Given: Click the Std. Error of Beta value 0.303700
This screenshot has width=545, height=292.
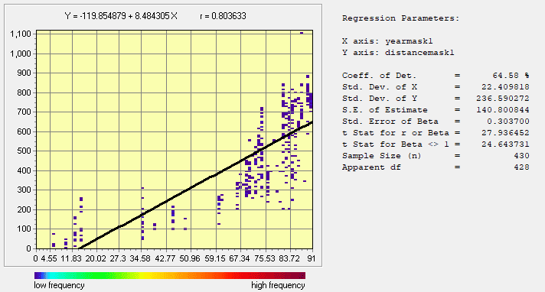Looking at the screenshot, I should (508, 122).
